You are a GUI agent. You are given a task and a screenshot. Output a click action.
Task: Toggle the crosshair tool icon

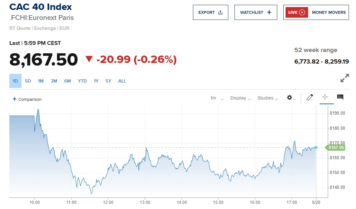[x=325, y=97]
